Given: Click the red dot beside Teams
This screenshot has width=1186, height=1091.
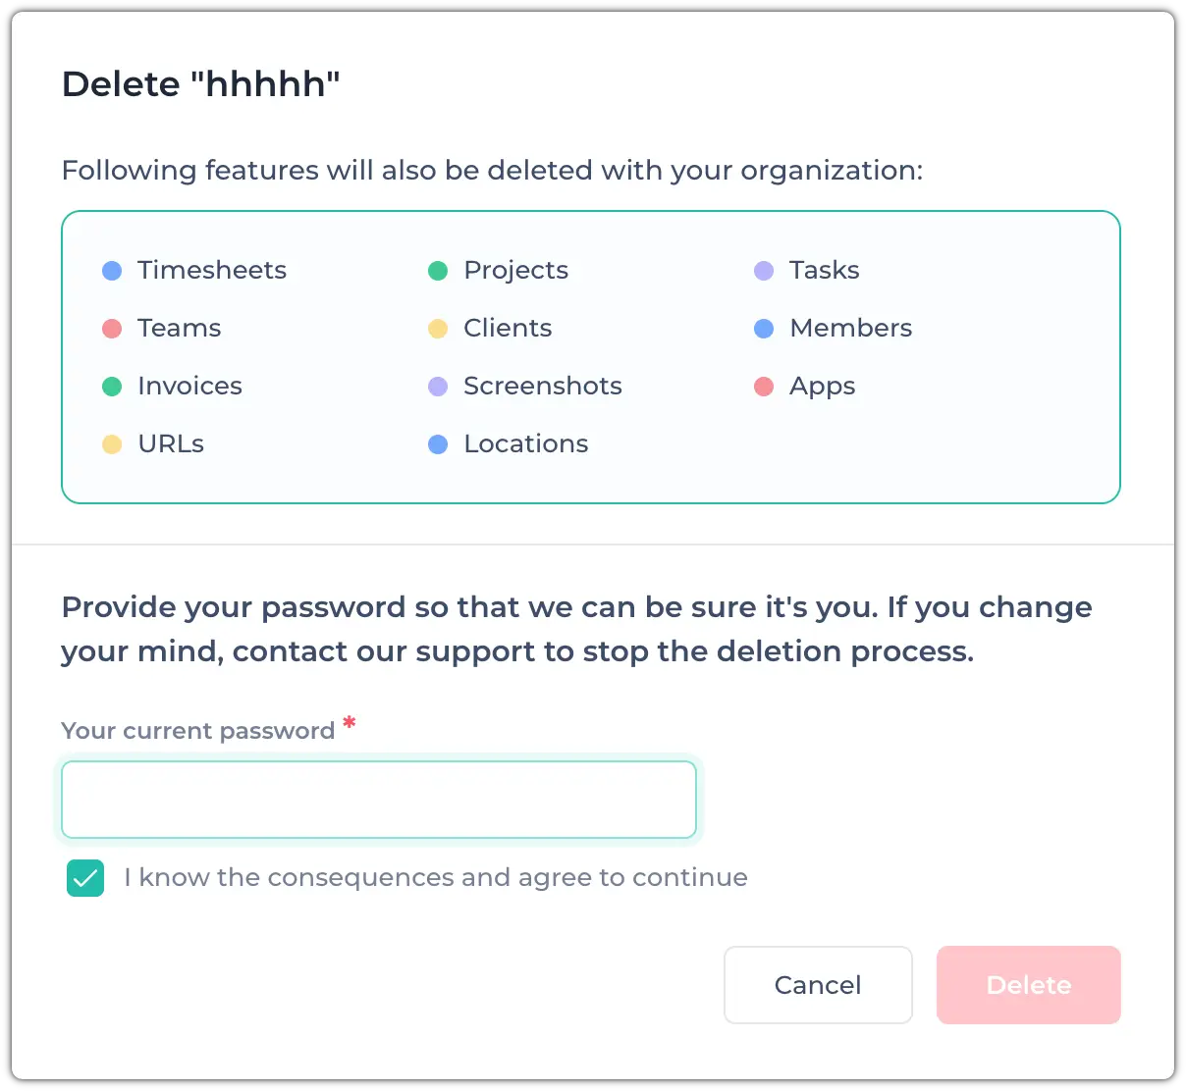Looking at the screenshot, I should pyautogui.click(x=112, y=329).
